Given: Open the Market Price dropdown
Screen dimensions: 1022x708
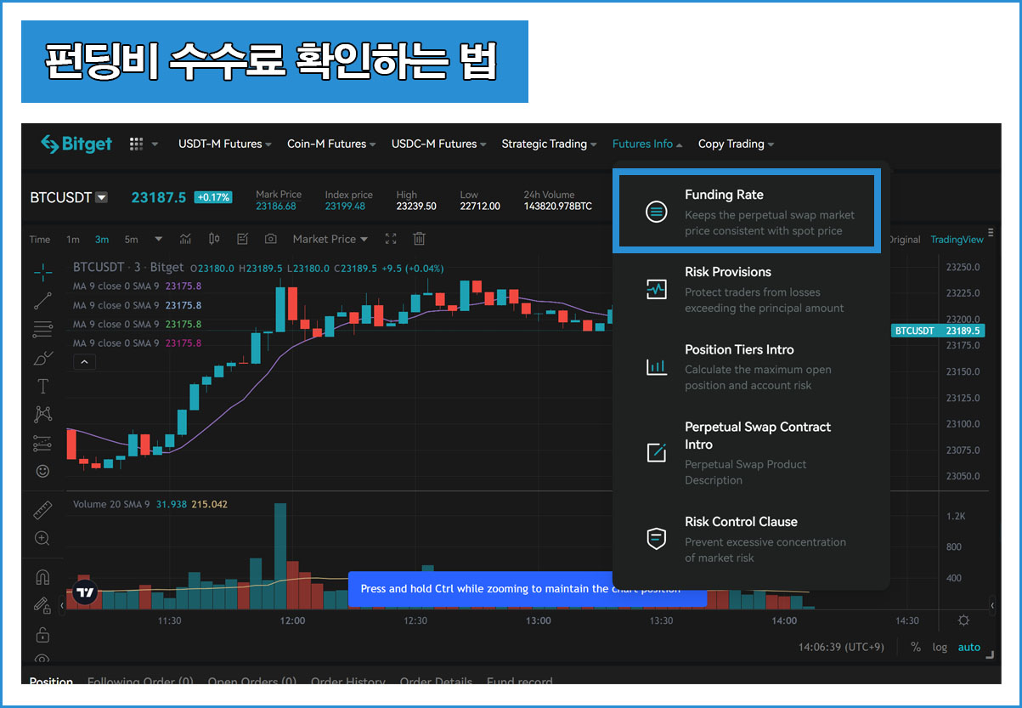Looking at the screenshot, I should 330,240.
